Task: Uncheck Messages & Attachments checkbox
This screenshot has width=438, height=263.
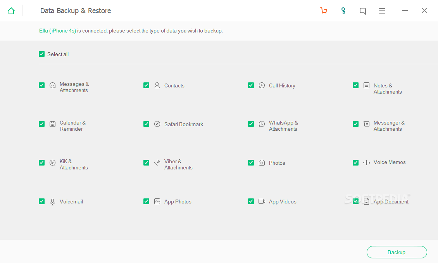Action: tap(41, 85)
